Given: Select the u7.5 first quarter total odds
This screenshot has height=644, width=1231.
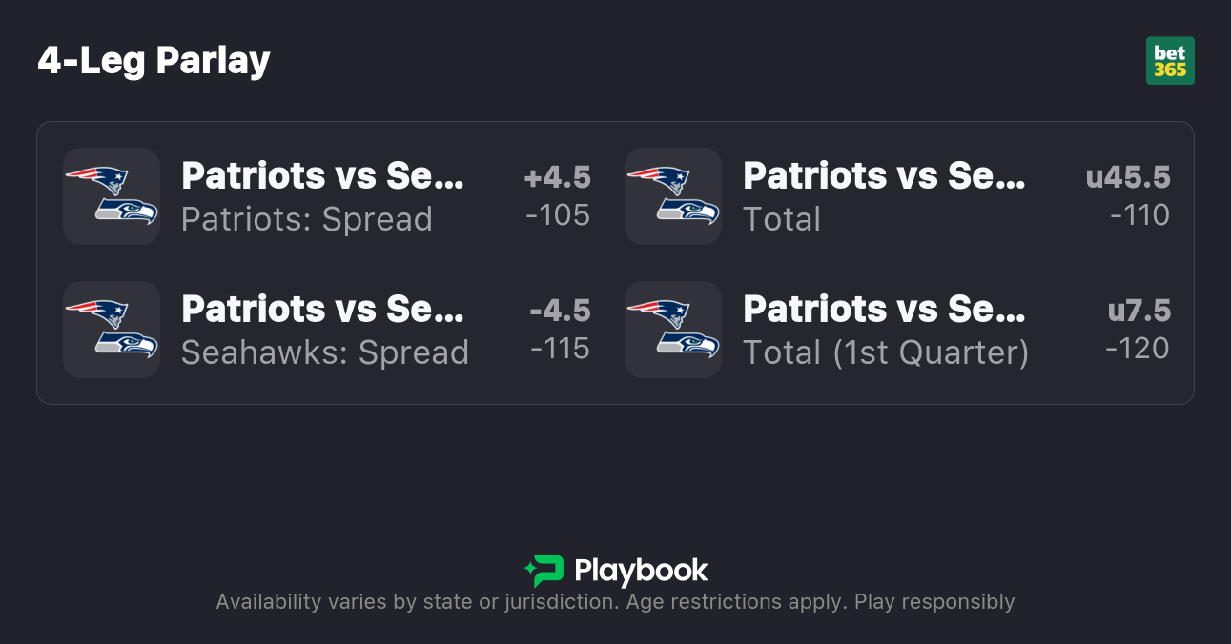Looking at the screenshot, I should coord(1139,330).
